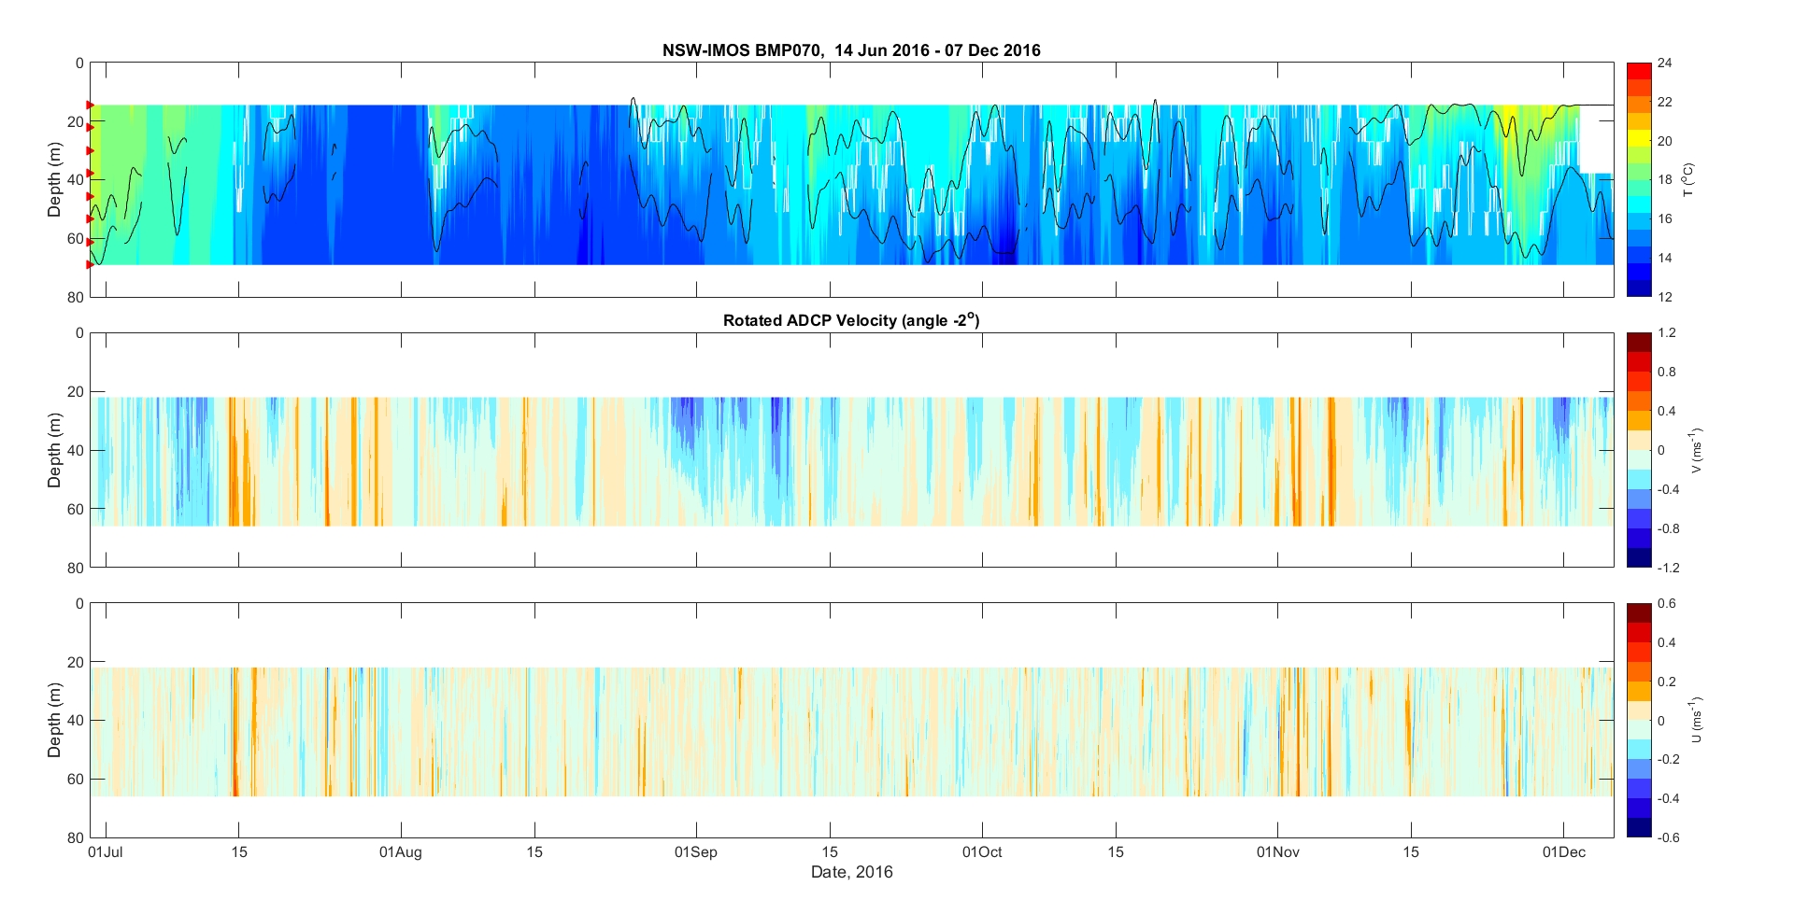1794x900 pixels.
Task: Click the bottommost red triangle depth marker
Action: pyautogui.click(x=90, y=264)
